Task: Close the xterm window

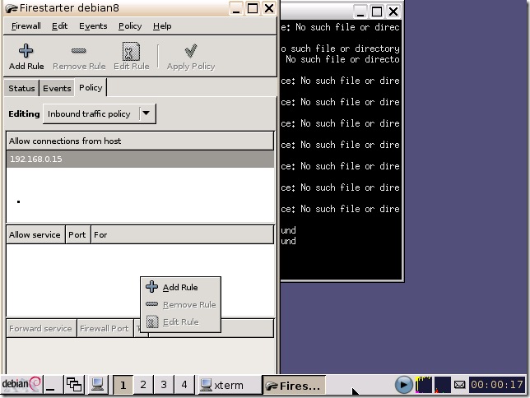Action: 393,12
